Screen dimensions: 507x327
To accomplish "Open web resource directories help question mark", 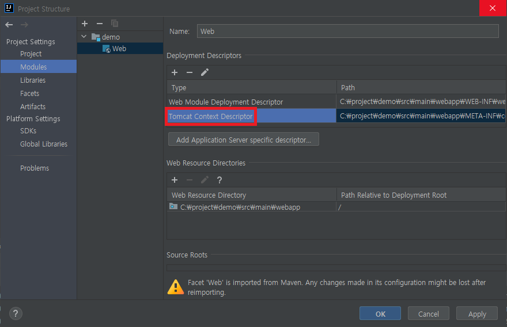I will point(220,180).
